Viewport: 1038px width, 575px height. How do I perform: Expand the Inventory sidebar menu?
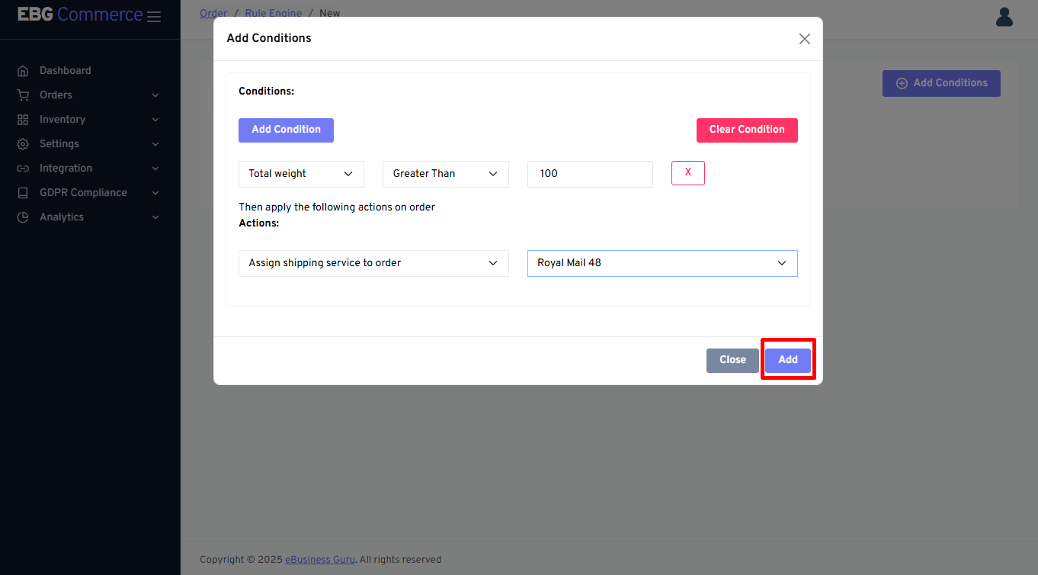click(155, 120)
